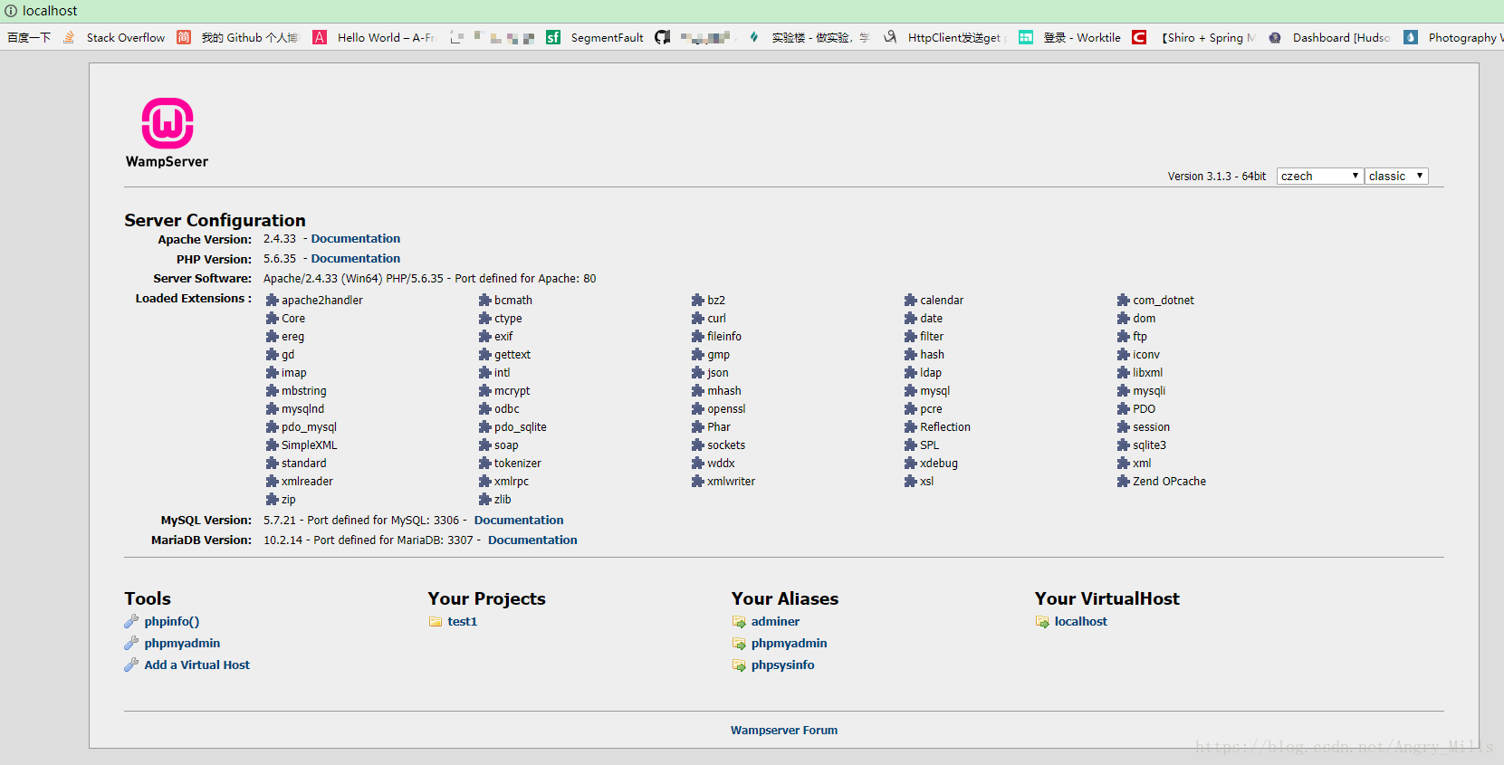Click folder icon beside adminer

click(739, 622)
